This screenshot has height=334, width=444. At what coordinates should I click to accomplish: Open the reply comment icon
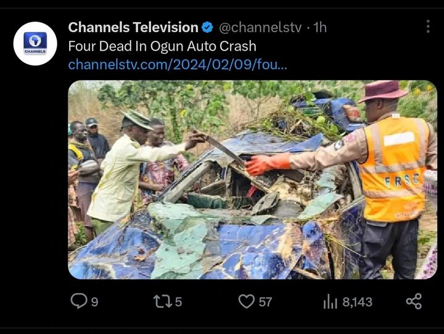79,301
